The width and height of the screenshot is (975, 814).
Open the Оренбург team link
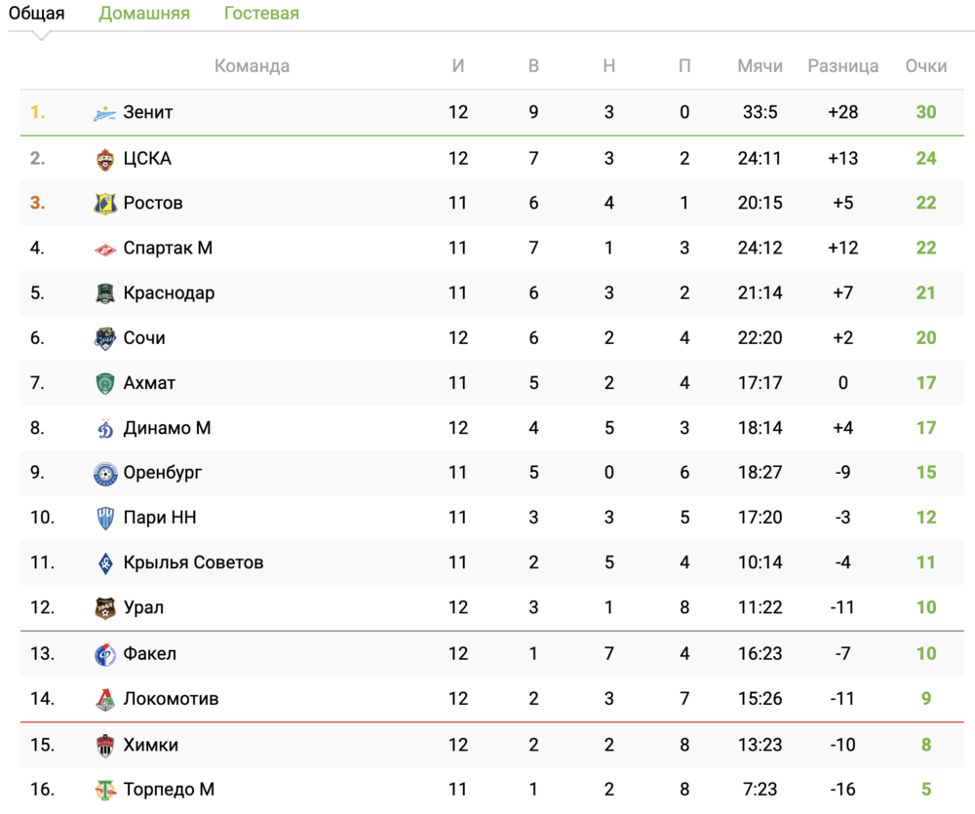point(163,473)
